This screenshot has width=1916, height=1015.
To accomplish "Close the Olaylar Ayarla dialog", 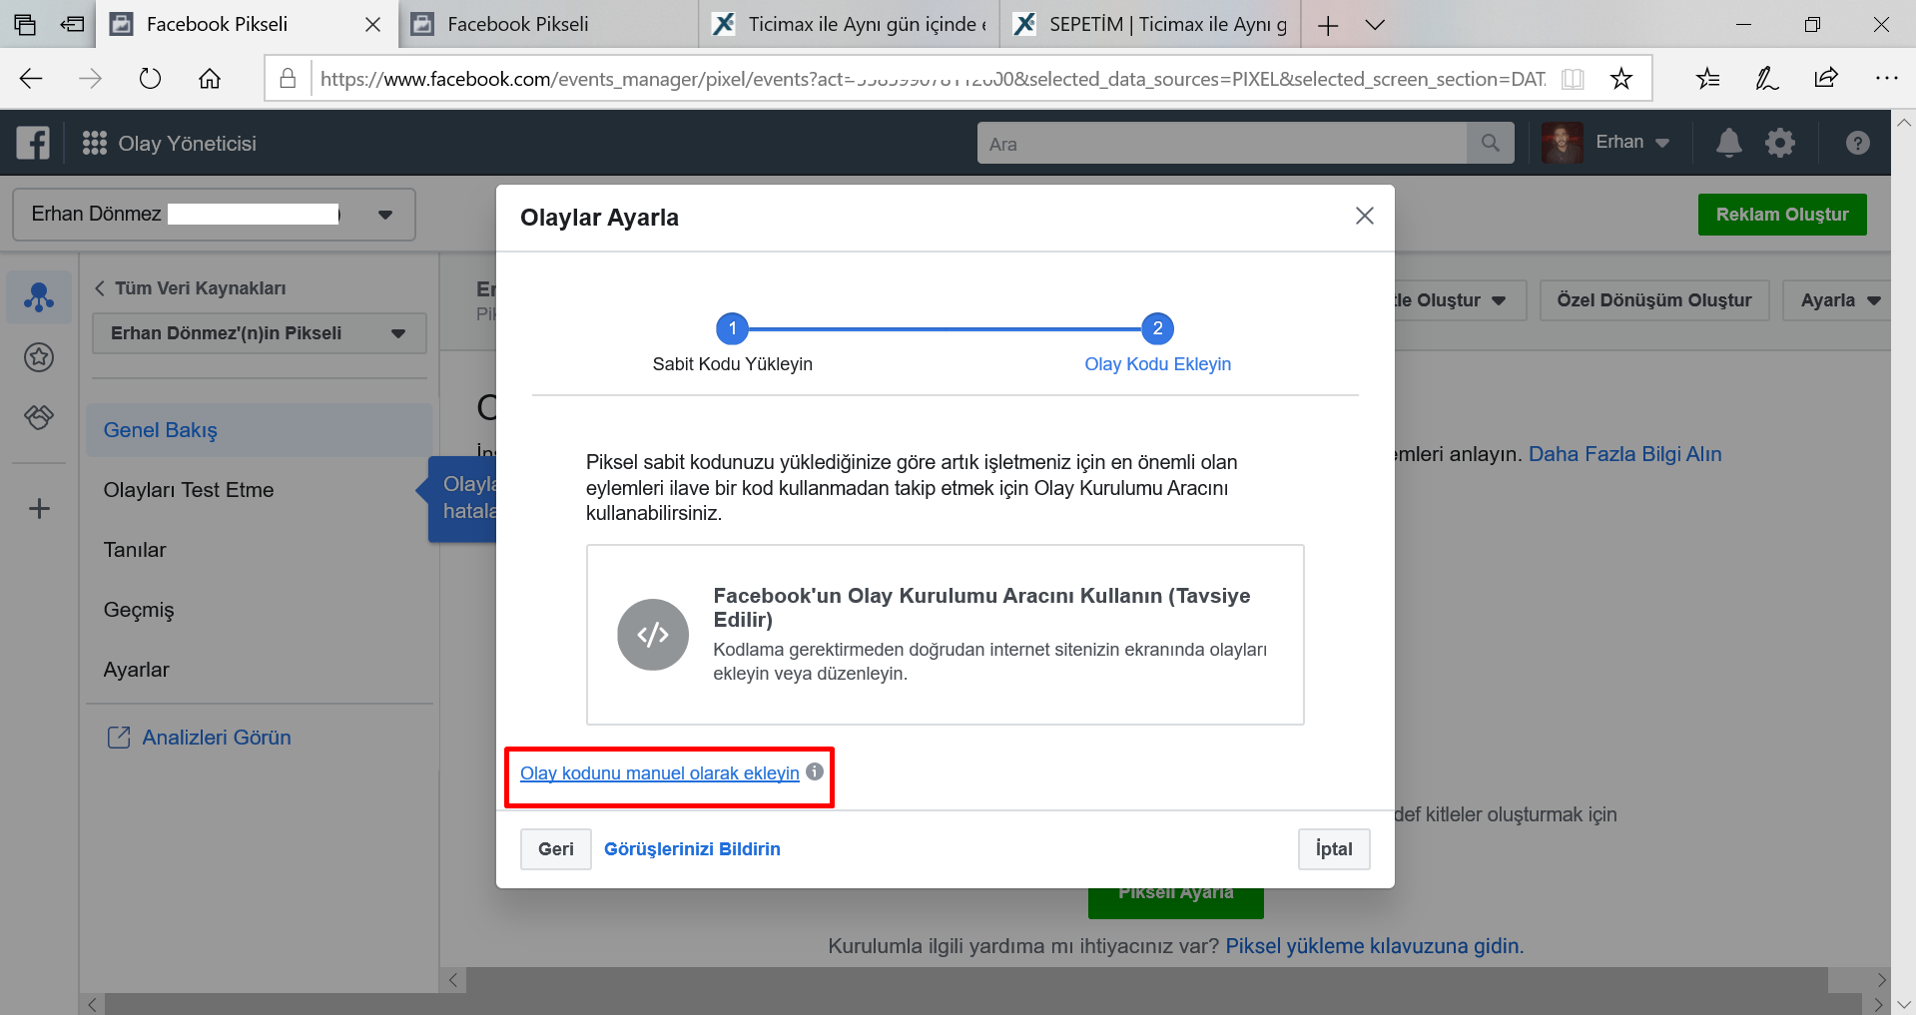I will [x=1365, y=216].
